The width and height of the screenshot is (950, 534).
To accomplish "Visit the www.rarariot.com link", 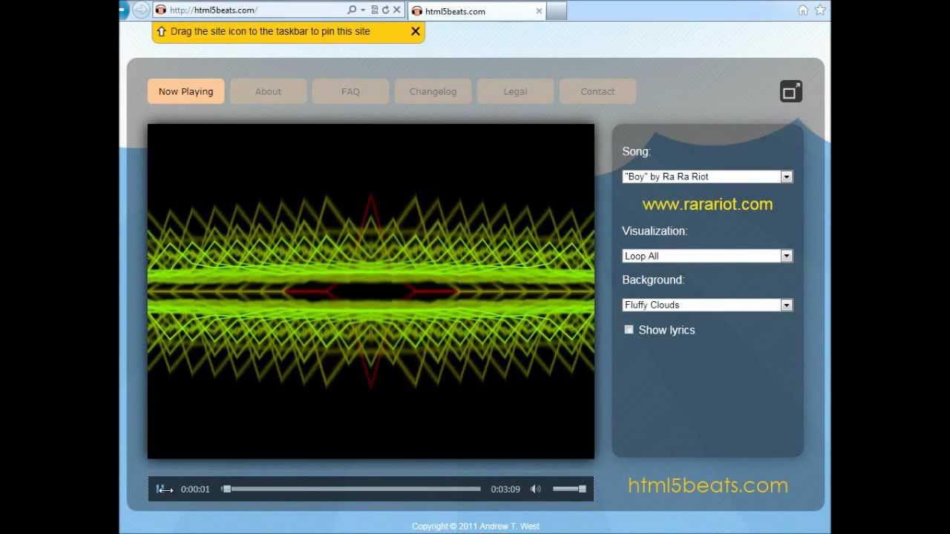I will tap(707, 204).
